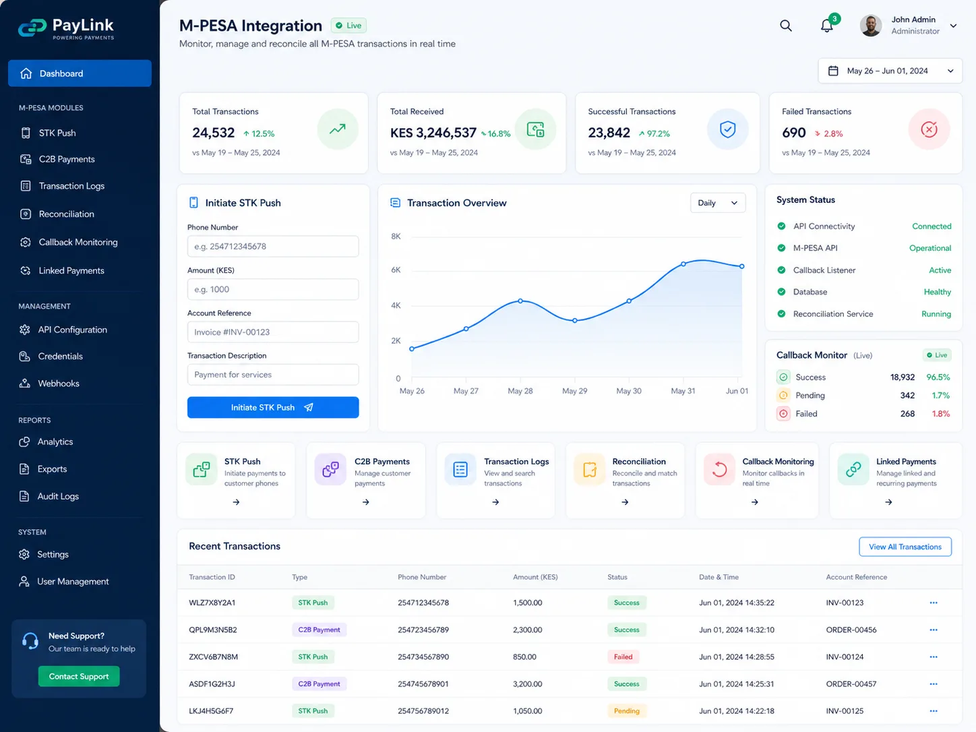976x732 pixels.
Task: Click the Live status badge in header
Action: click(x=349, y=26)
